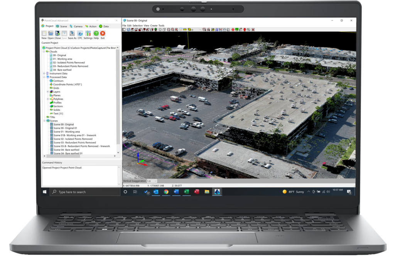Click the Save As icon
The height and width of the screenshot is (275, 395).
pos(72,33)
